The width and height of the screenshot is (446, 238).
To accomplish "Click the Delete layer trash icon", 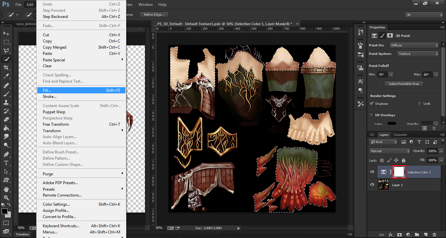I will (x=434, y=234).
